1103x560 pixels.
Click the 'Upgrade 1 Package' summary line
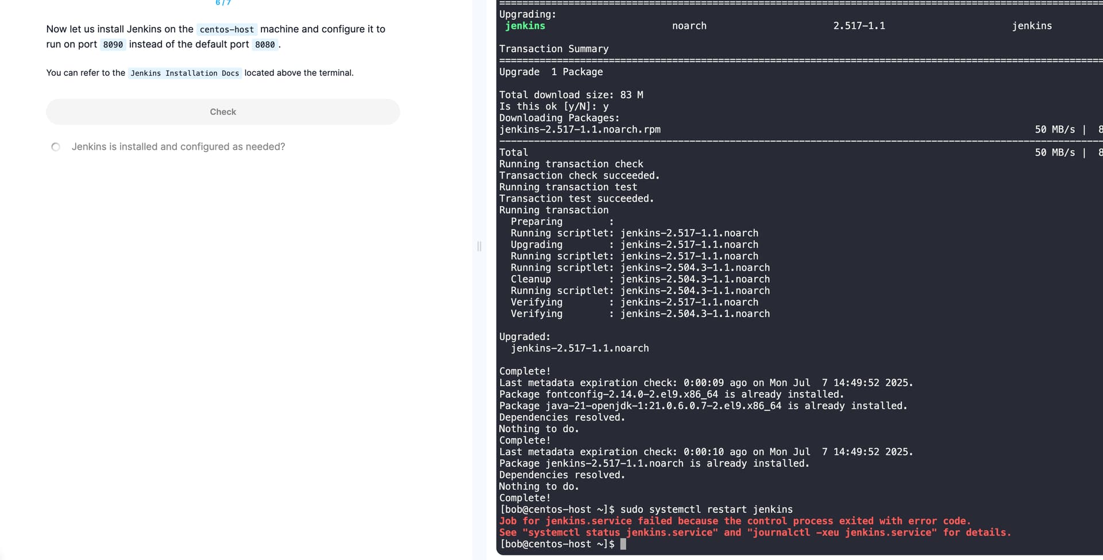[551, 72]
